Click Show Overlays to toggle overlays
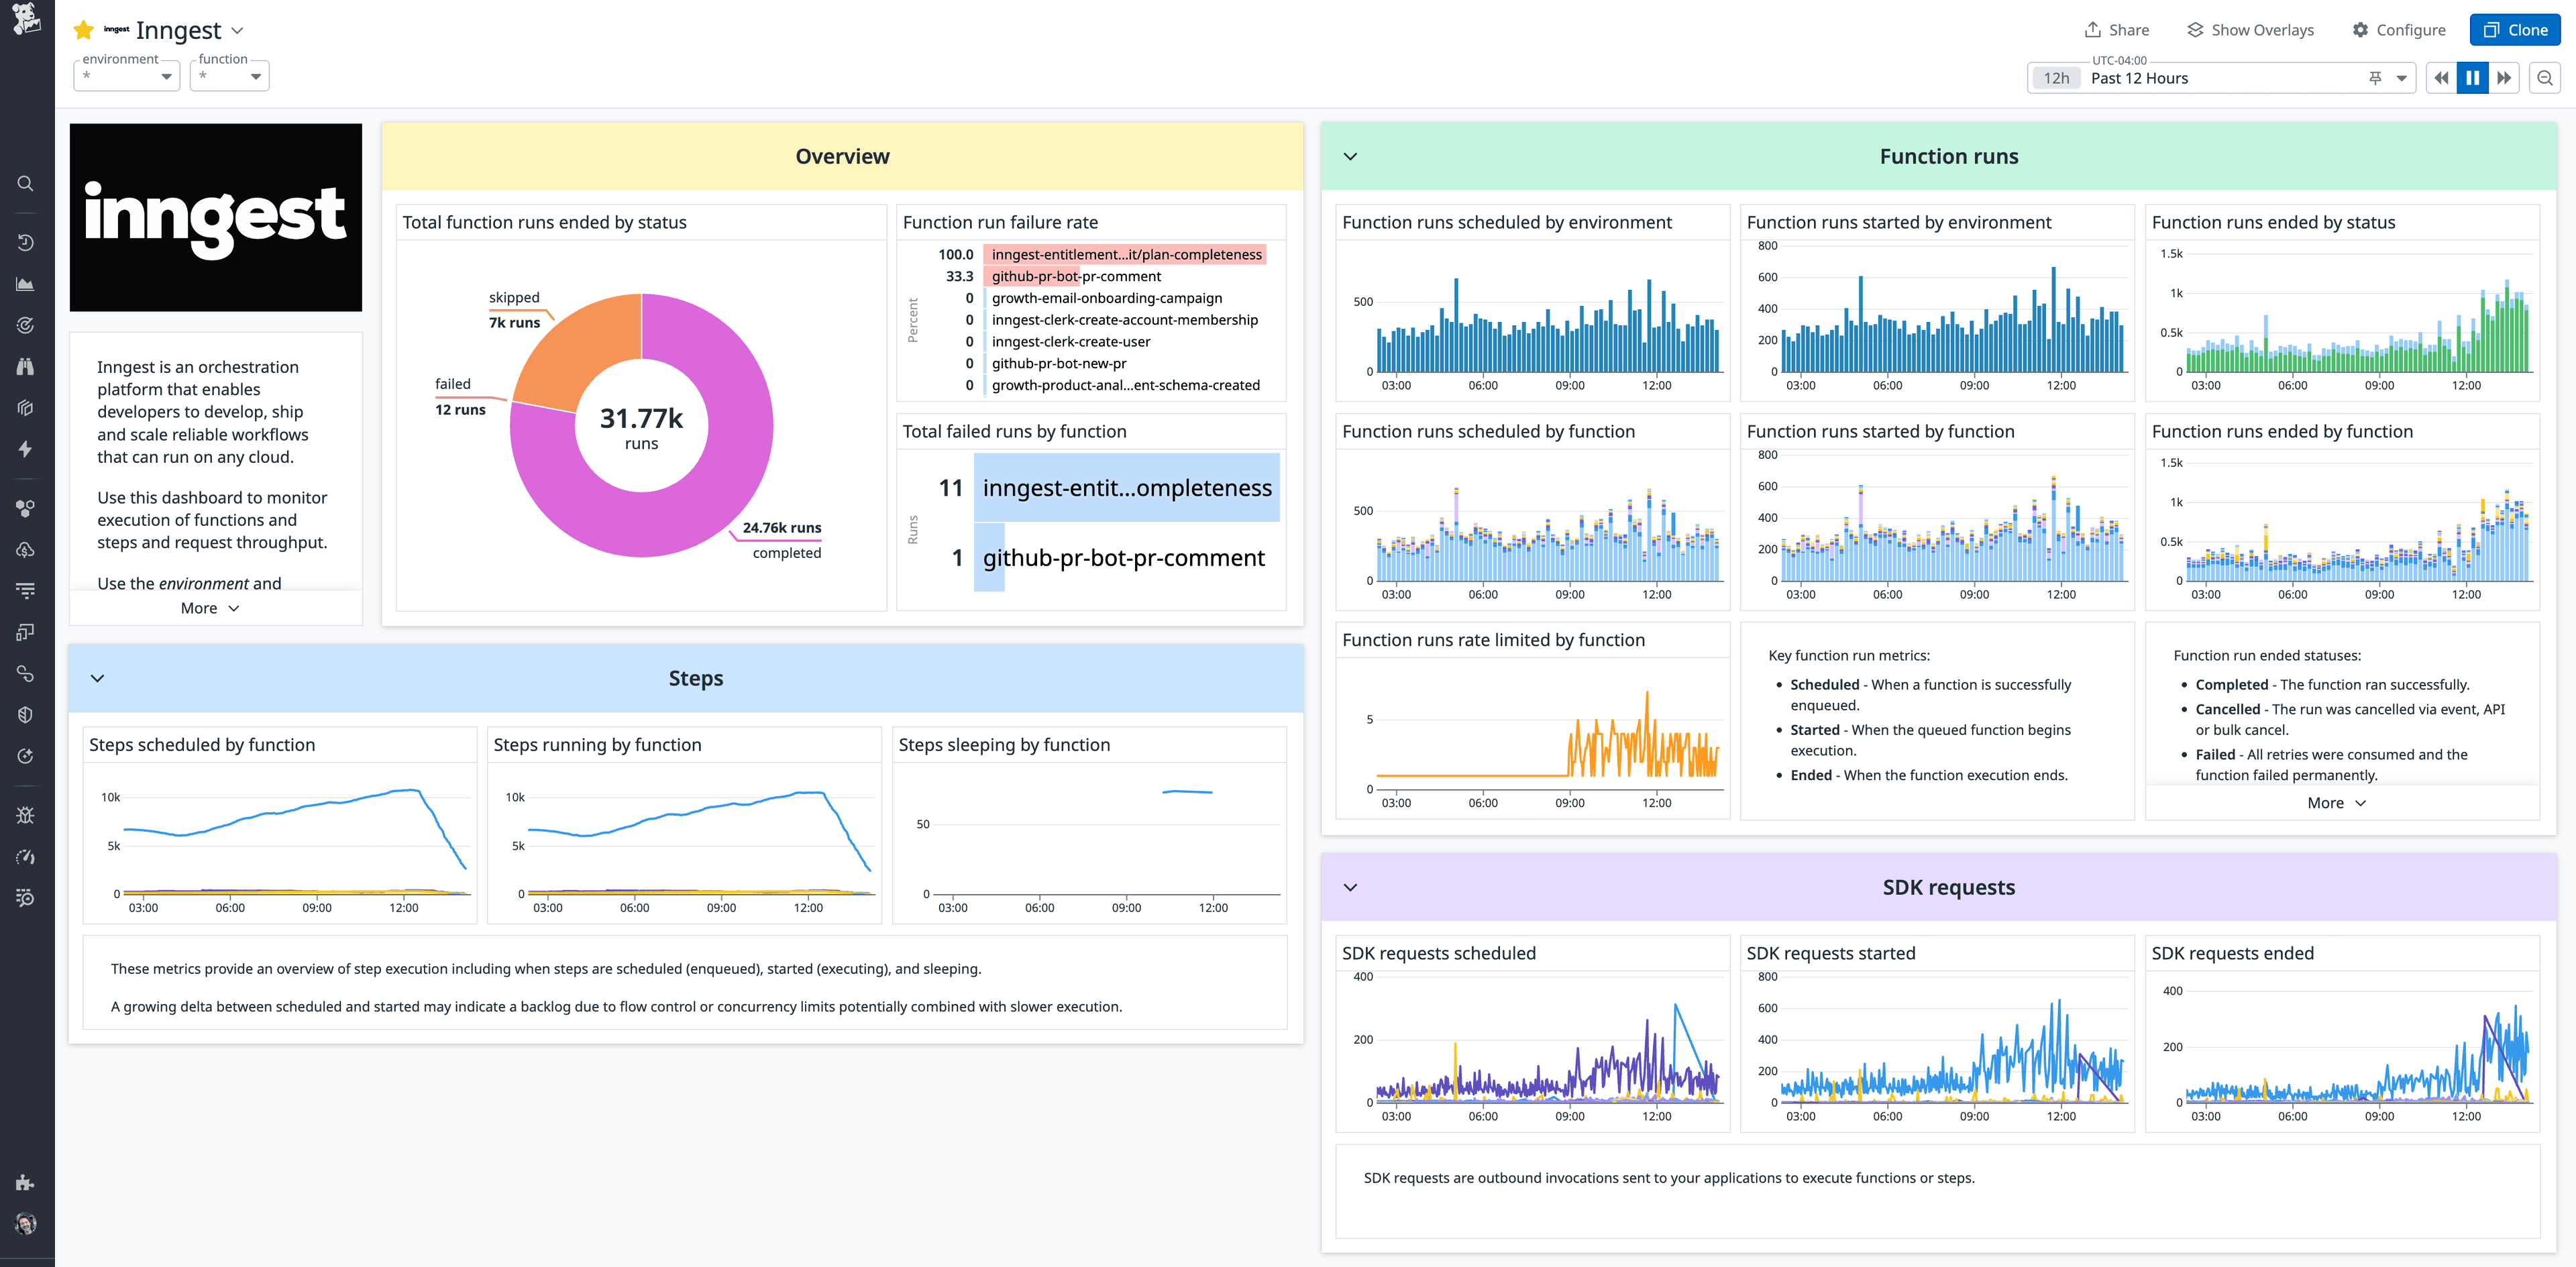2576x1267 pixels. click(x=2250, y=29)
